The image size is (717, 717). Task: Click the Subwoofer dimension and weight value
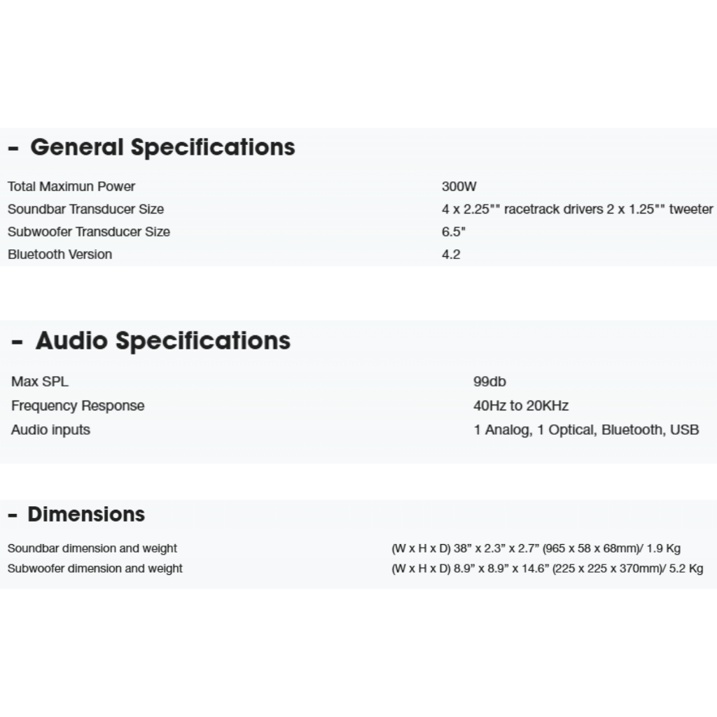click(x=547, y=569)
